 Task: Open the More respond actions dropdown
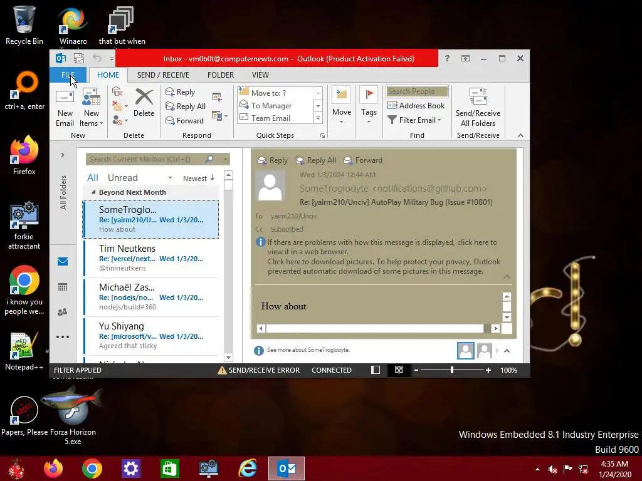tap(219, 116)
